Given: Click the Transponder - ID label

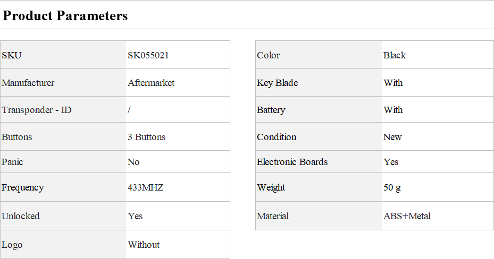Looking at the screenshot, I should pyautogui.click(x=37, y=110).
